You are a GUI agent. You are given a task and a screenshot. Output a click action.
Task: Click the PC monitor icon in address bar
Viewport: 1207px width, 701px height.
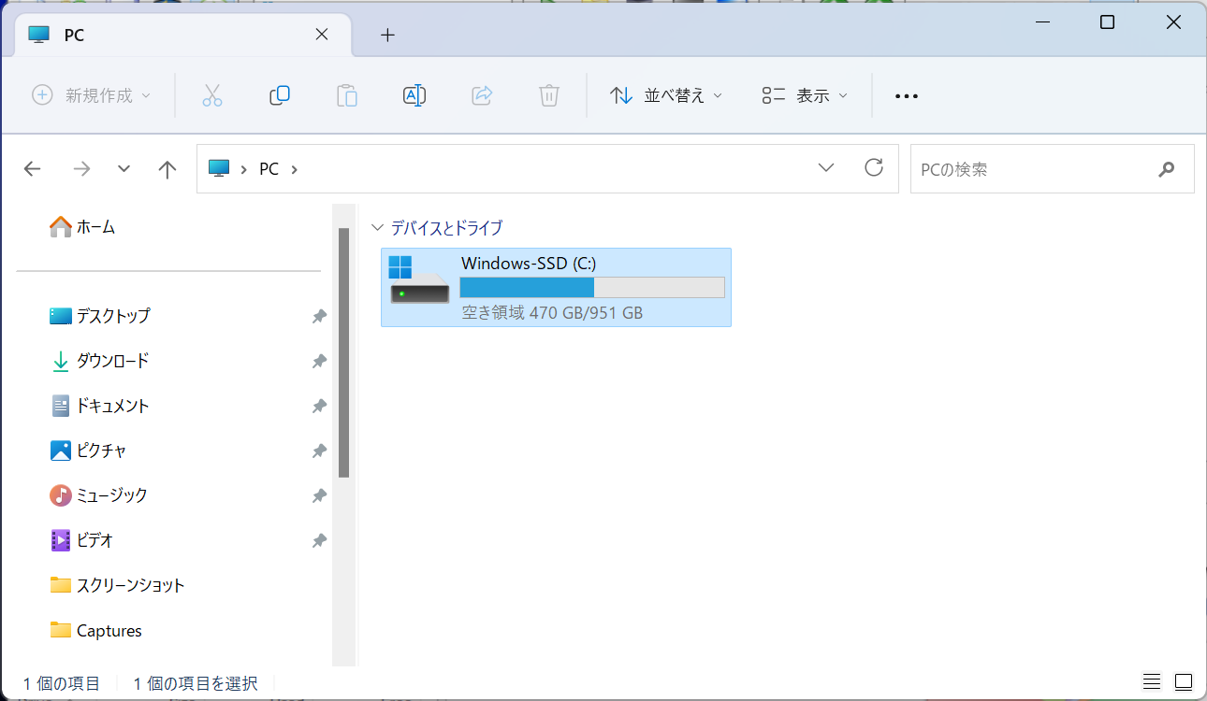219,168
